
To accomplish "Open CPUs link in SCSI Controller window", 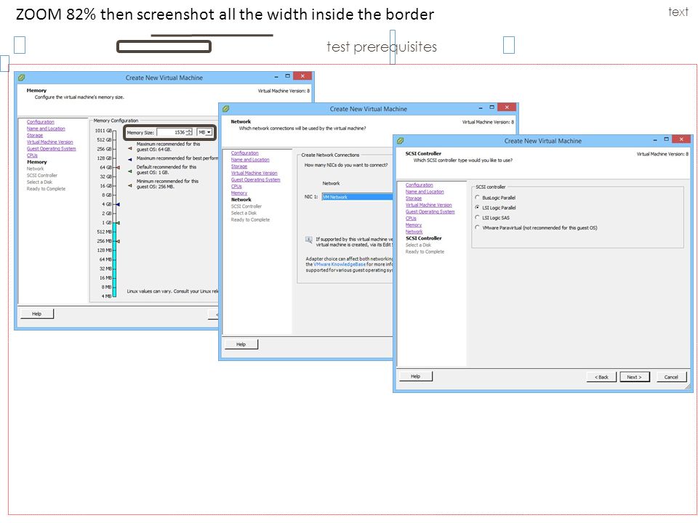I will (x=411, y=219).
